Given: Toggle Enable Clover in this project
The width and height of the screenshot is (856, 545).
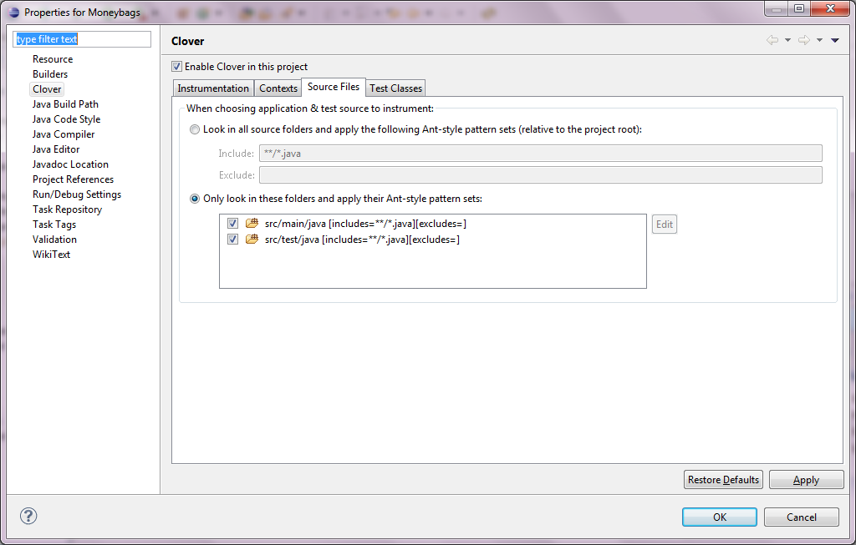Looking at the screenshot, I should [176, 67].
